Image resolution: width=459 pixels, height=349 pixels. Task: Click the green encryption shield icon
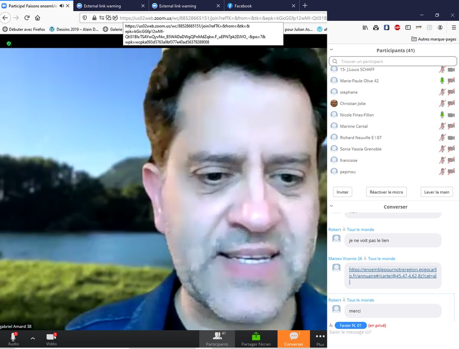(9, 44)
